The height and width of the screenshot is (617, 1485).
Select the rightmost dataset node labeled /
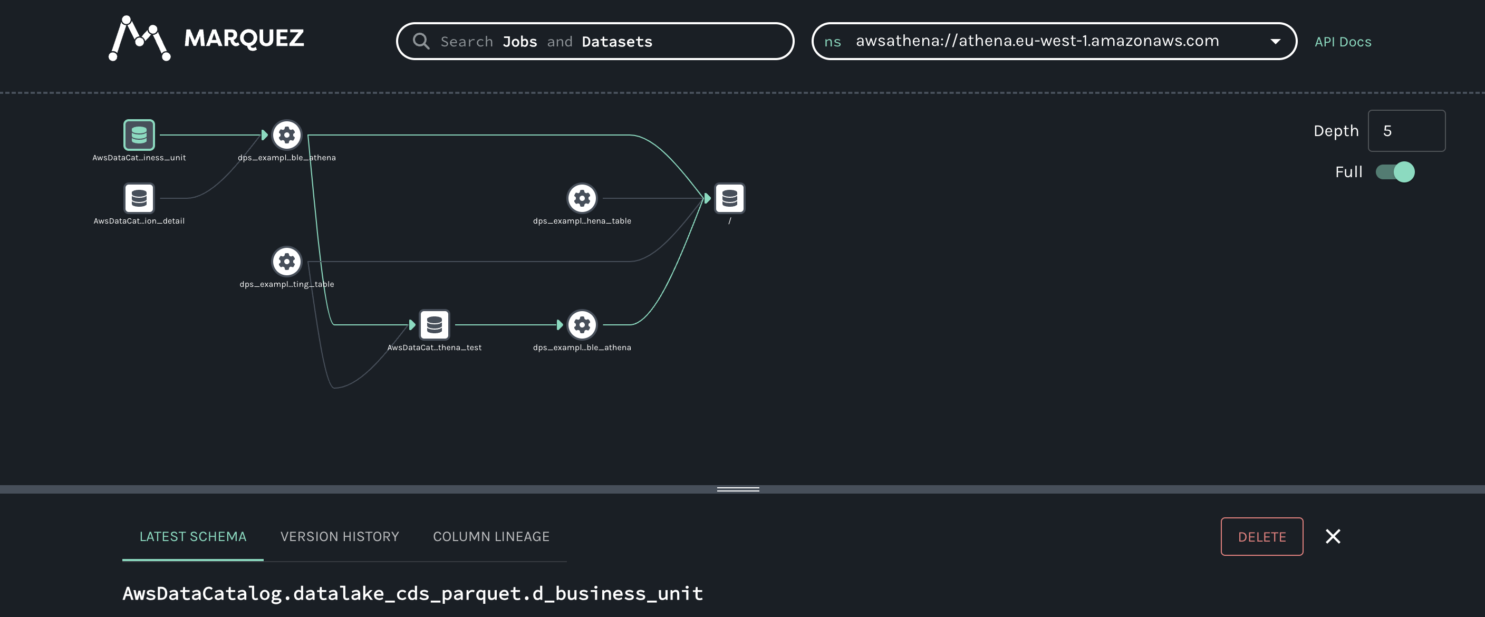click(729, 199)
